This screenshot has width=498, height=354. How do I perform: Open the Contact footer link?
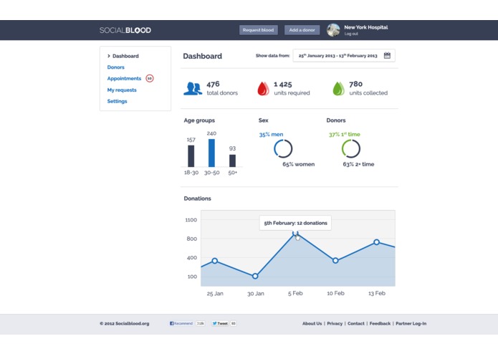click(355, 323)
